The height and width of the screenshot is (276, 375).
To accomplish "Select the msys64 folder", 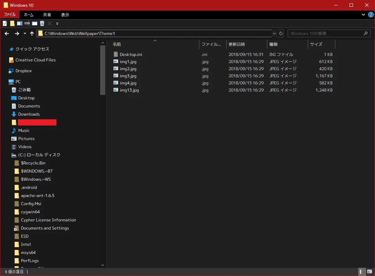I will click(28, 252).
